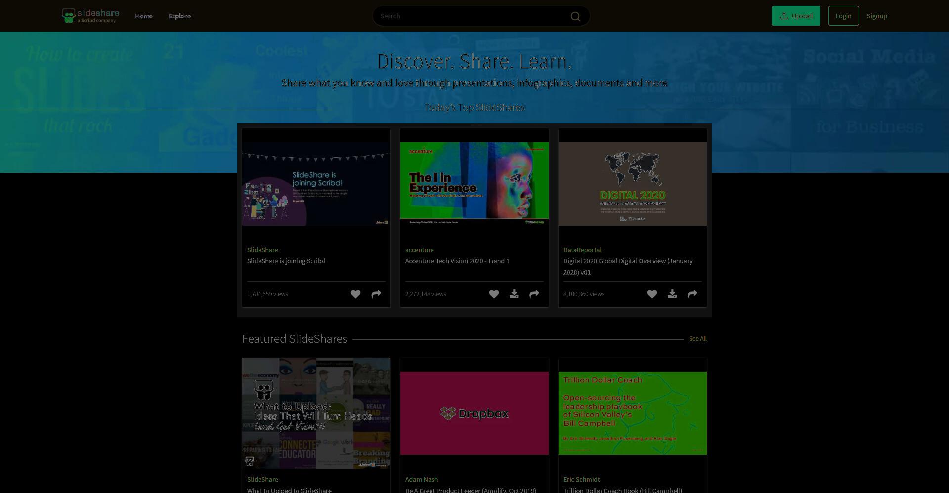Open 'Digital 2020 Global Digital Overview' title

tap(628, 267)
